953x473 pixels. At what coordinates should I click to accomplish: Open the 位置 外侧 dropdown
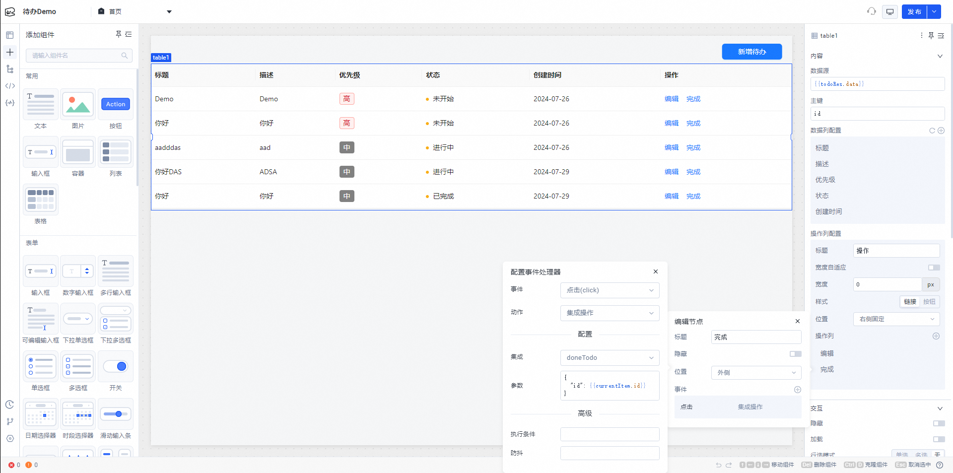pyautogui.click(x=756, y=373)
